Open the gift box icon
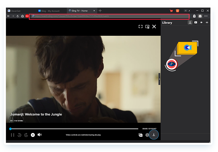Viewport: 218px width, 152px height. click(178, 11)
